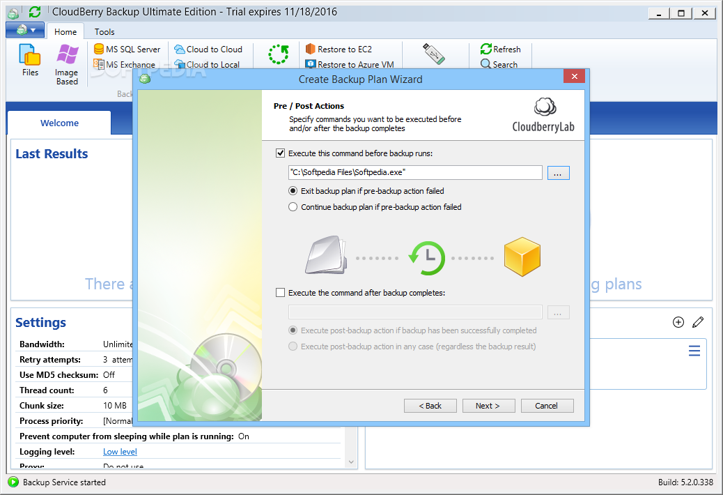Viewport: 723px width, 495px height.
Task: Open Search in the ribbon
Action: [x=499, y=64]
